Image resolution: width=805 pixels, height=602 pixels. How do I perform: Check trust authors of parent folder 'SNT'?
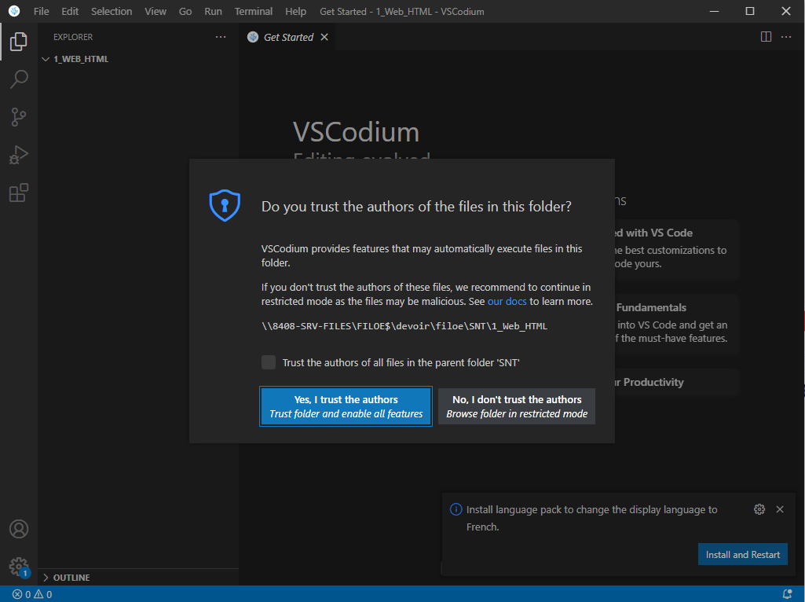[269, 362]
